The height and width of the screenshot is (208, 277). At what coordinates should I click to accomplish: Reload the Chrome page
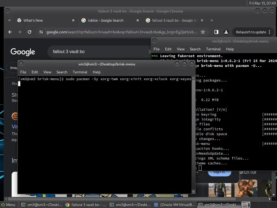click(x=29, y=32)
